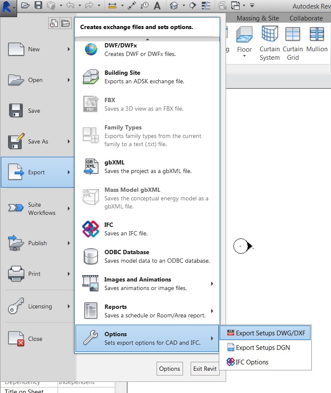Open Customize Quick Access Toolbar dropdown
331x393 pixels.
[252, 5]
